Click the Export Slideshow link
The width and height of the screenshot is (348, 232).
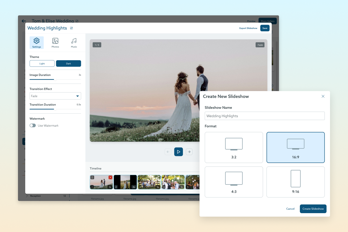click(x=248, y=28)
